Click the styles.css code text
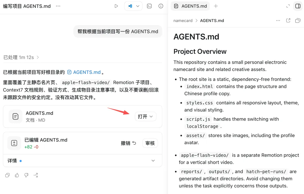 tap(200, 103)
